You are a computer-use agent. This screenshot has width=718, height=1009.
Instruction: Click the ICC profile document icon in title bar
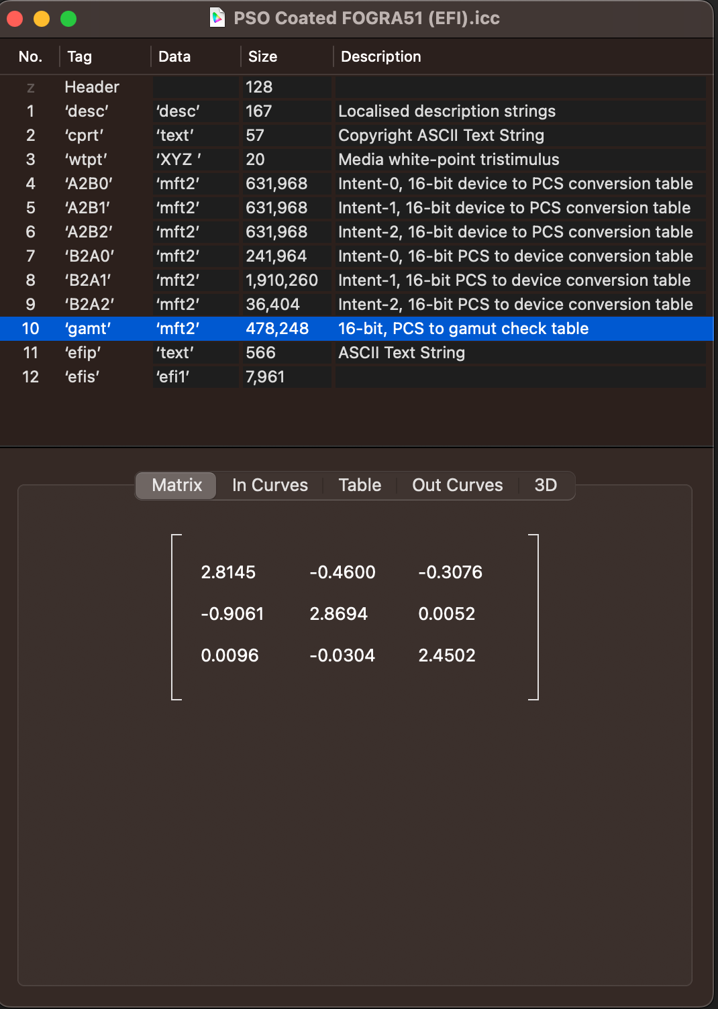tap(216, 18)
